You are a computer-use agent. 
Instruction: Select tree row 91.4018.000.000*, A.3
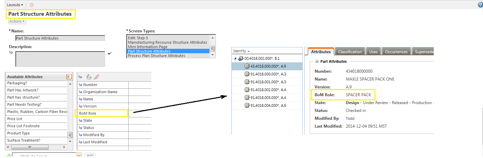coord(267,74)
